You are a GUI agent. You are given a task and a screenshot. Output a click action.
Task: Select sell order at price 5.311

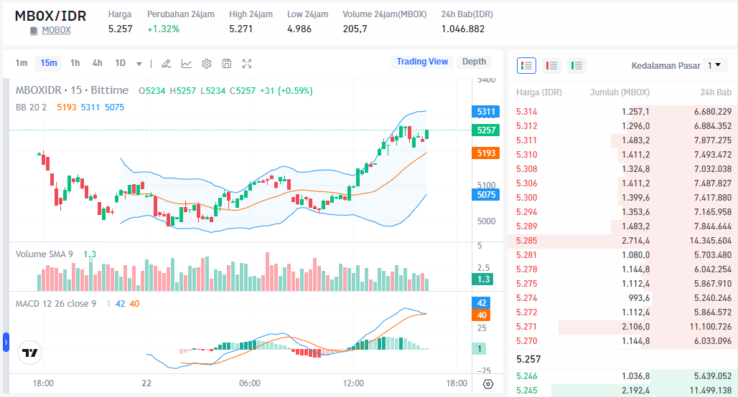(622, 140)
